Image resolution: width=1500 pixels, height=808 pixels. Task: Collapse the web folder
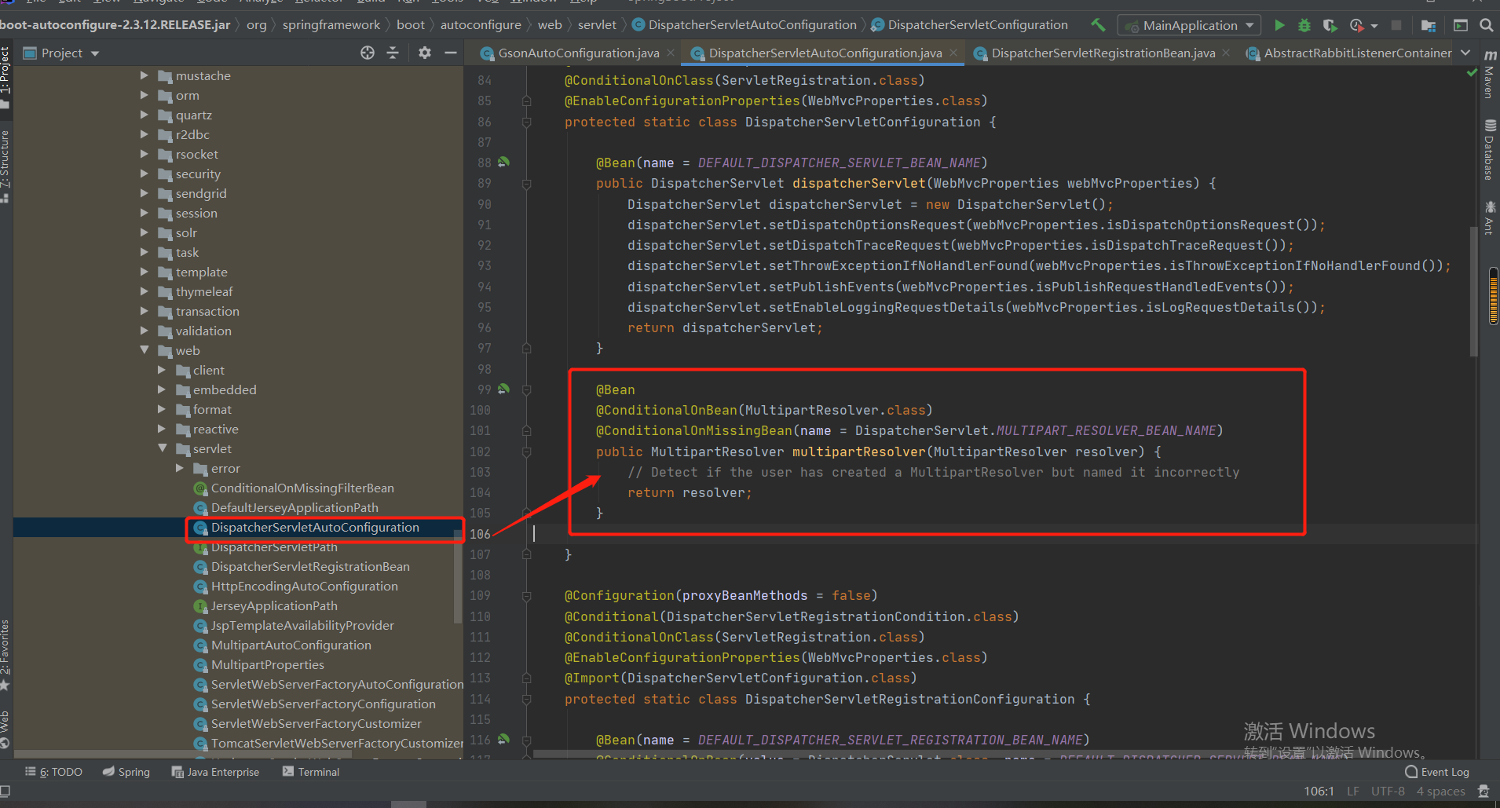click(x=145, y=350)
